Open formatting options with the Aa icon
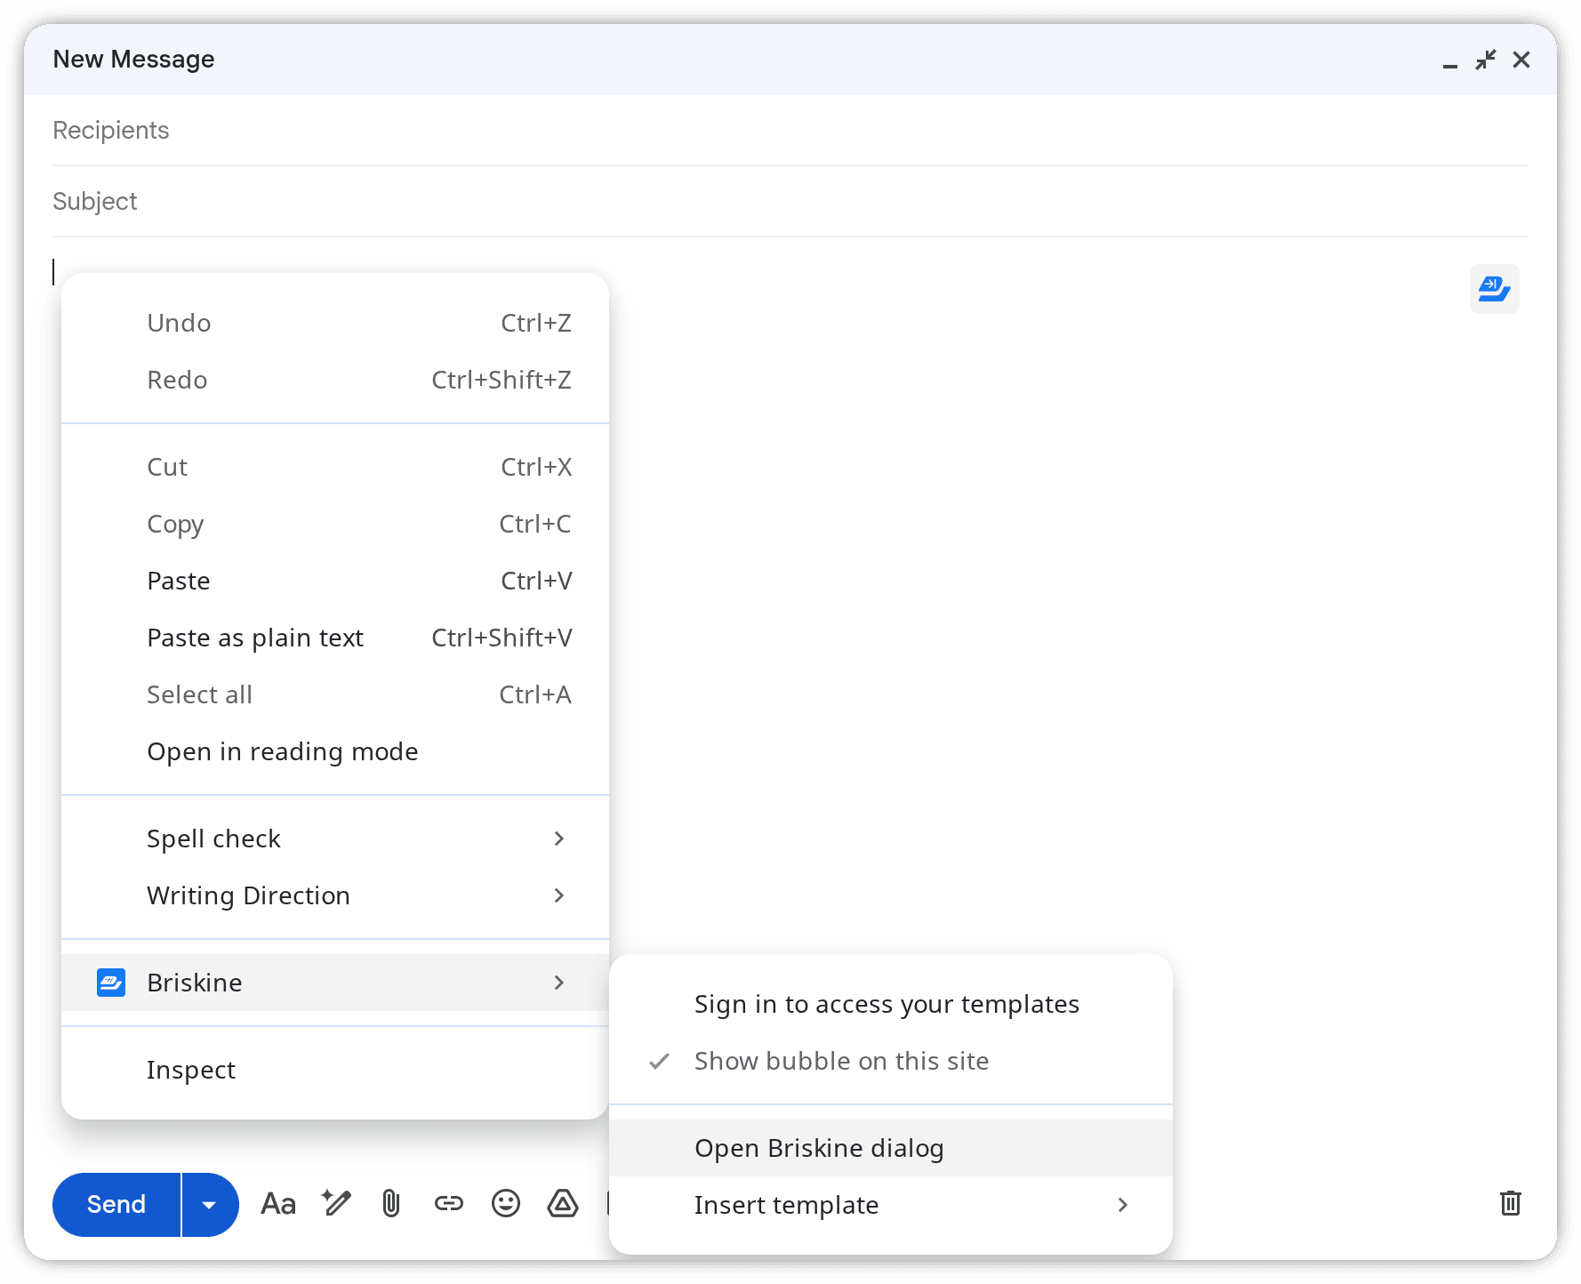The image size is (1581, 1284). click(277, 1204)
